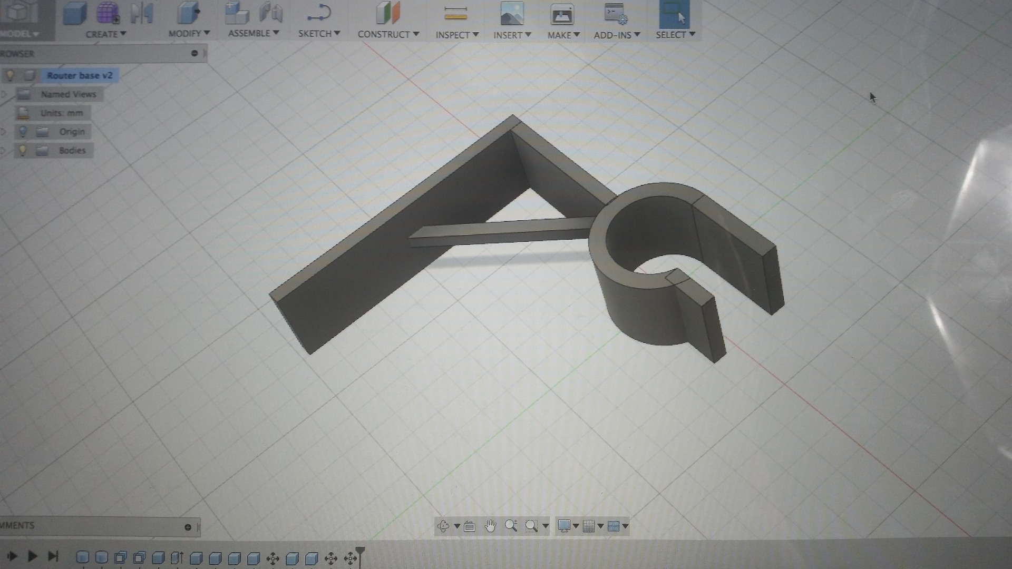Expand the Bodies tree node
Viewport: 1012px width, 569px height.
[4, 151]
